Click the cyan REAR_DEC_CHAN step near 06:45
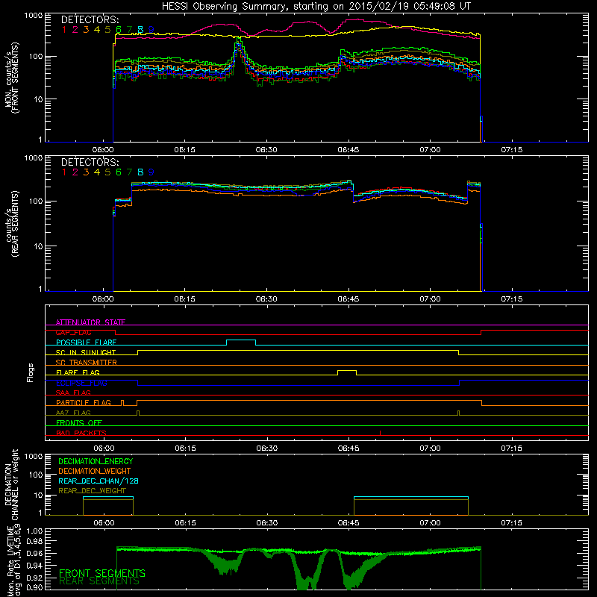The width and height of the screenshot is (597, 597). click(411, 497)
